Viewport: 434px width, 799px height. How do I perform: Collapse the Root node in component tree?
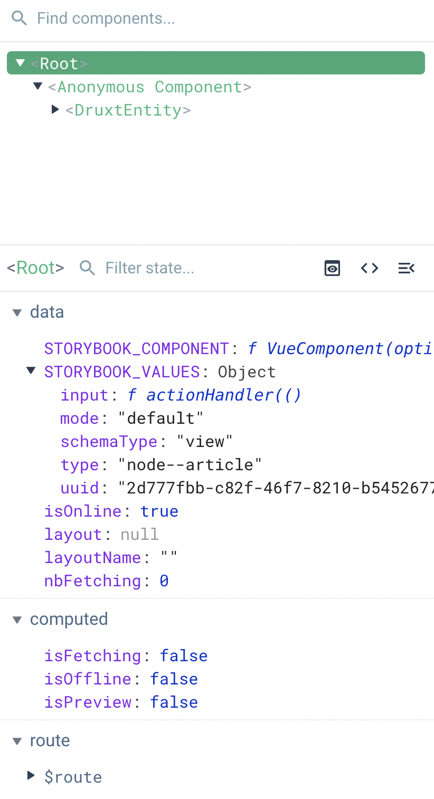(20, 62)
